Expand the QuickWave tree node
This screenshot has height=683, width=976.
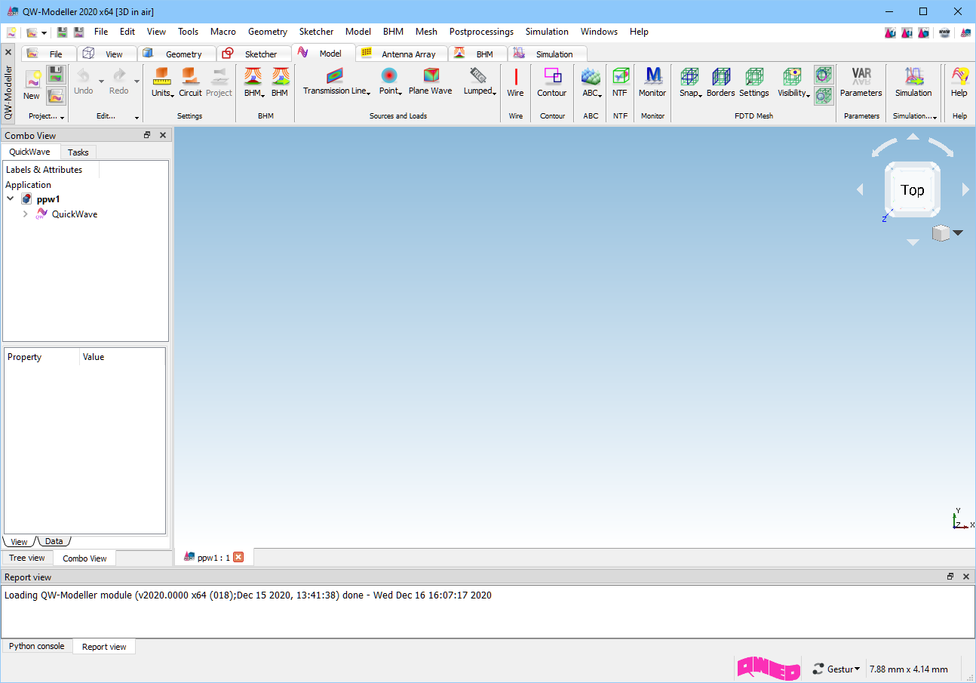25,214
